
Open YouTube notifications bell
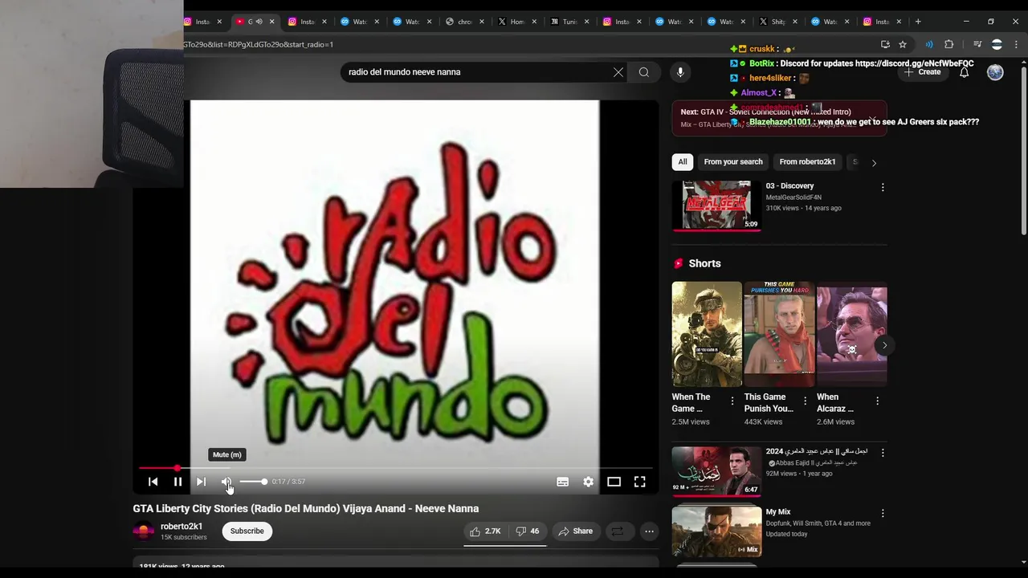coord(964,72)
